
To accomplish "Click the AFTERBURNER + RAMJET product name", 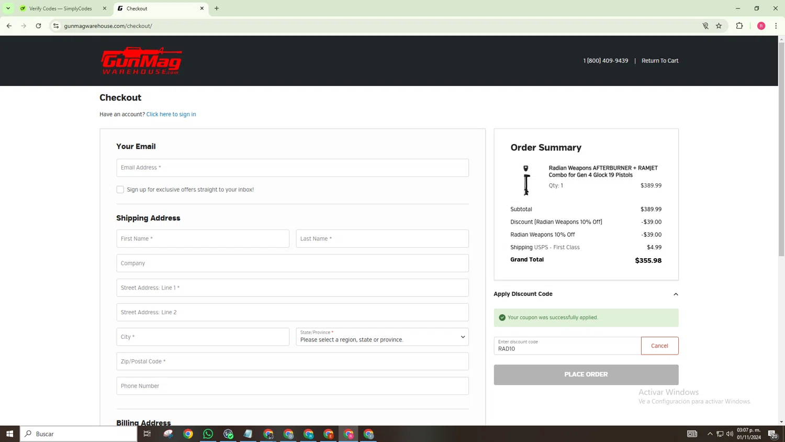I will 603,171.
